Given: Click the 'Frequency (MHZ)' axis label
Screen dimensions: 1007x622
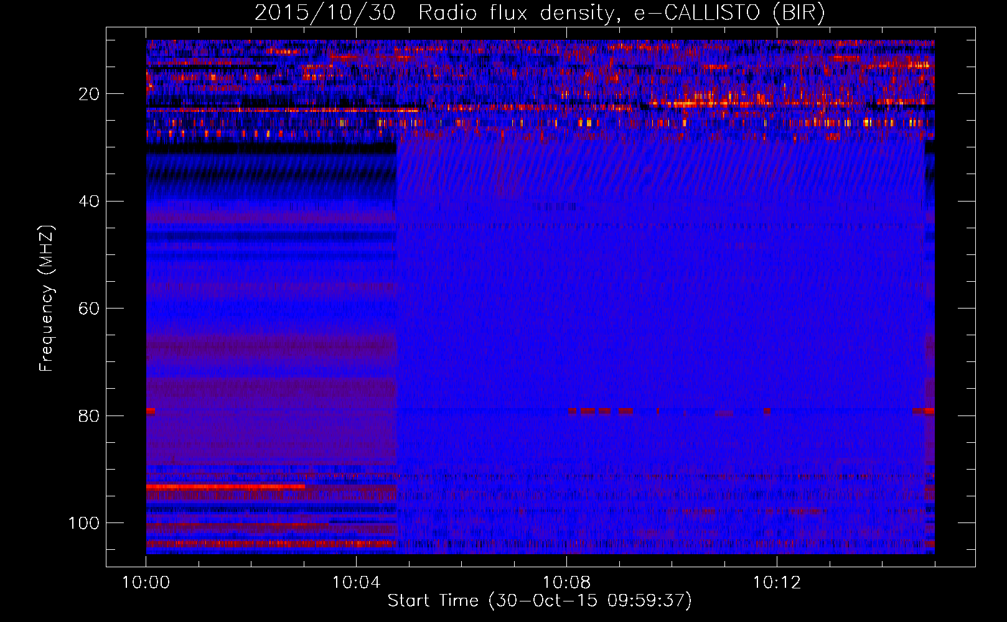Looking at the screenshot, I should (47, 298).
